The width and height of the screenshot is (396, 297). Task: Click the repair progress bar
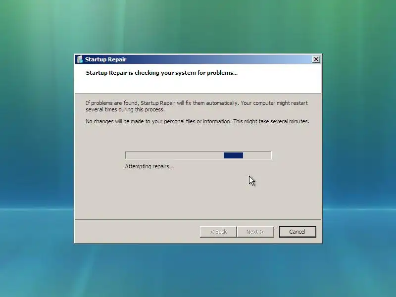point(198,155)
